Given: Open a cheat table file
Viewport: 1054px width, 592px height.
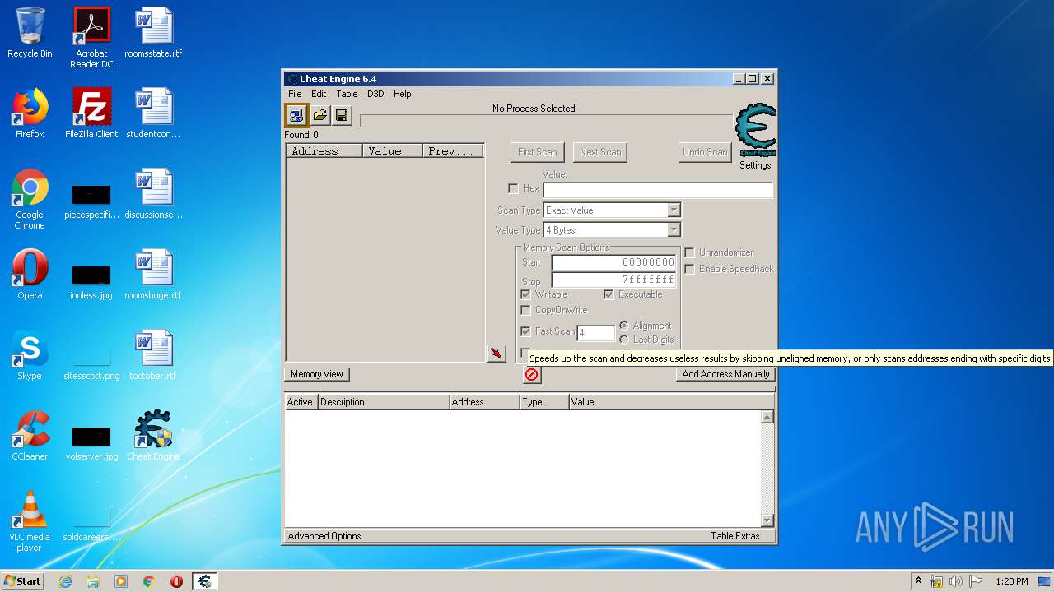Looking at the screenshot, I should tap(319, 115).
